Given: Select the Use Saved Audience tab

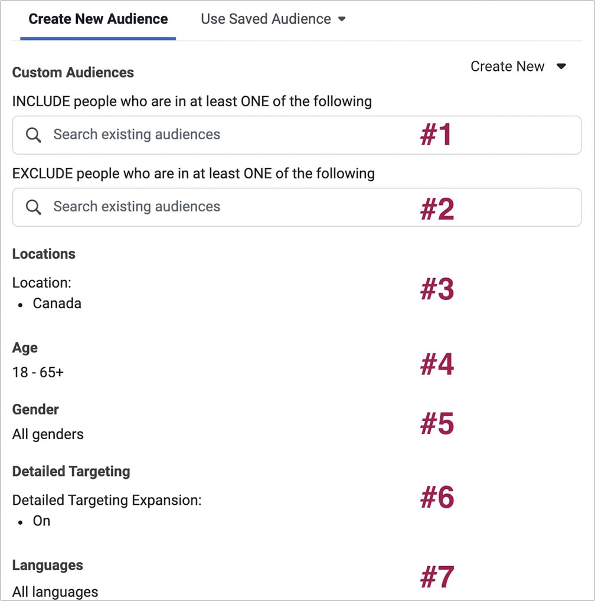Looking at the screenshot, I should (x=266, y=19).
